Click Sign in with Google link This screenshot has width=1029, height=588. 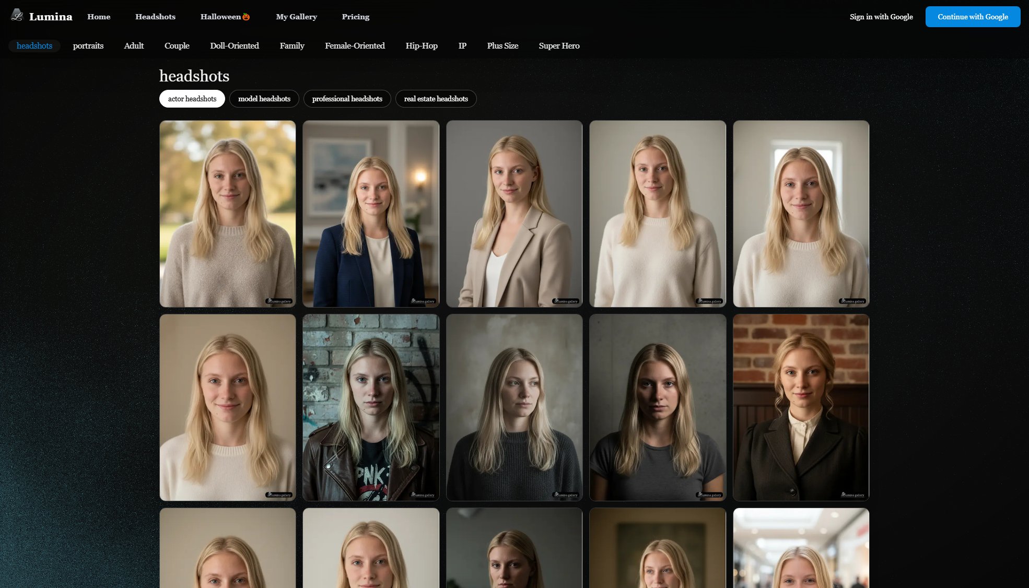pyautogui.click(x=881, y=17)
